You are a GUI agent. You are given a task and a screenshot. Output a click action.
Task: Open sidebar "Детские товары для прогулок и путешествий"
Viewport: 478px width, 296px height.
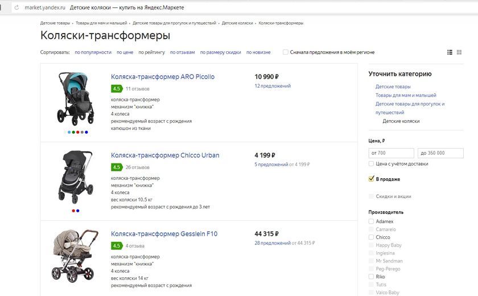(x=410, y=108)
